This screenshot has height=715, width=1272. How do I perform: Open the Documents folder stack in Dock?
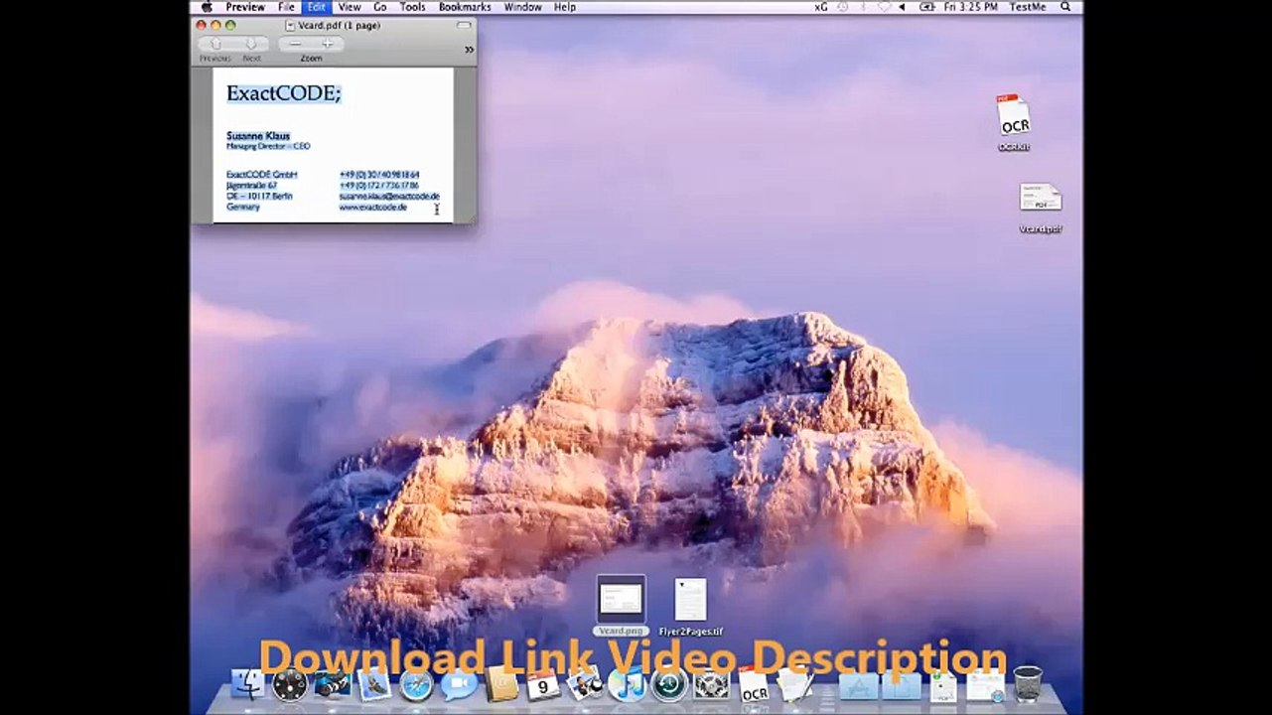tap(902, 684)
